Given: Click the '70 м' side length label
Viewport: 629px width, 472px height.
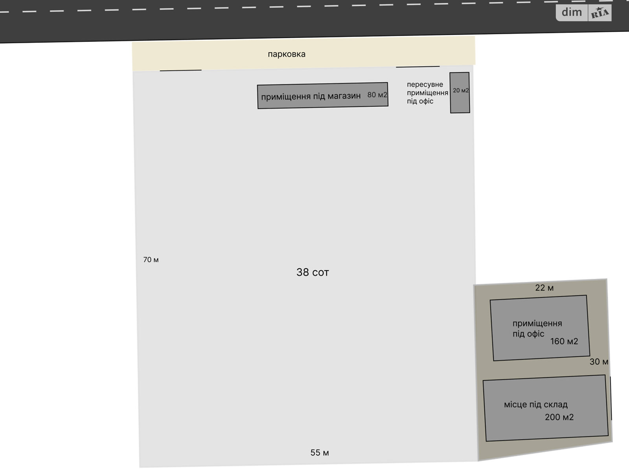Looking at the screenshot, I should click(151, 260).
